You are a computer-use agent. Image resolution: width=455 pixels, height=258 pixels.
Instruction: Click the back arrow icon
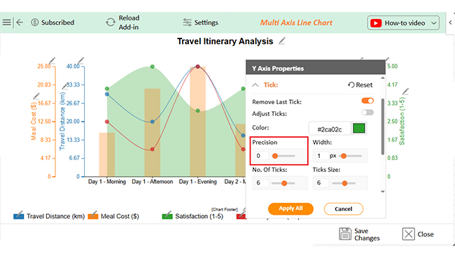[20, 22]
